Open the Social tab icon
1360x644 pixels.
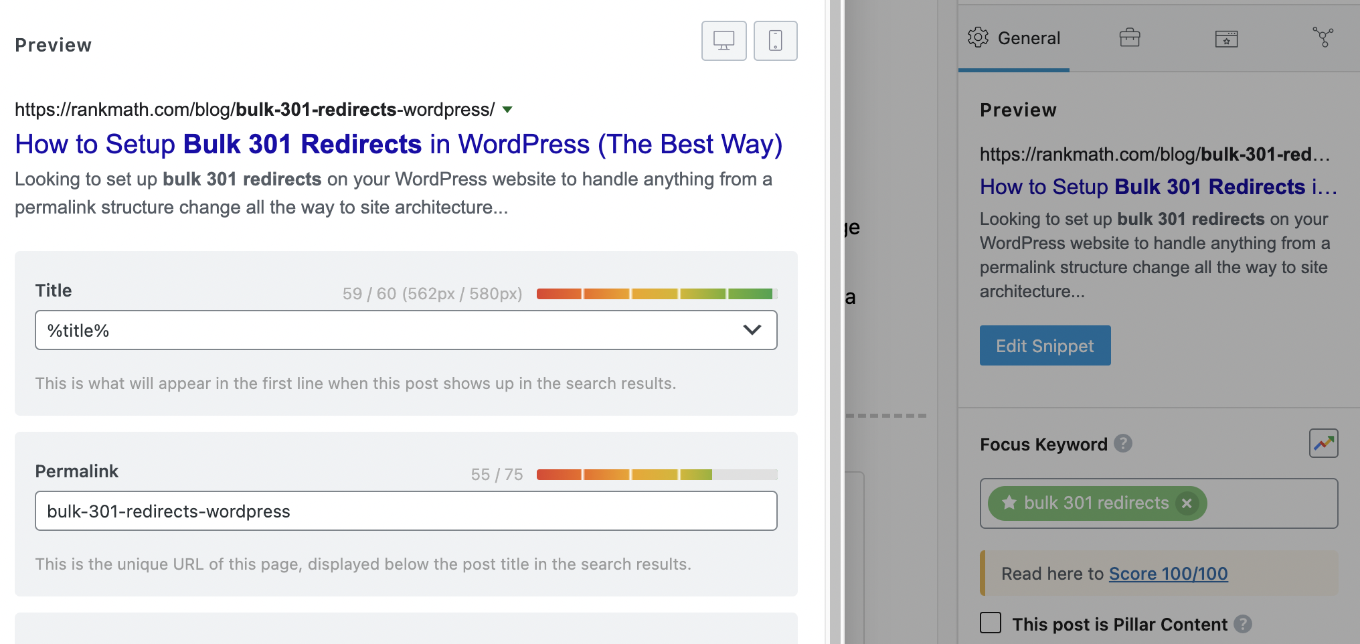(x=1323, y=37)
